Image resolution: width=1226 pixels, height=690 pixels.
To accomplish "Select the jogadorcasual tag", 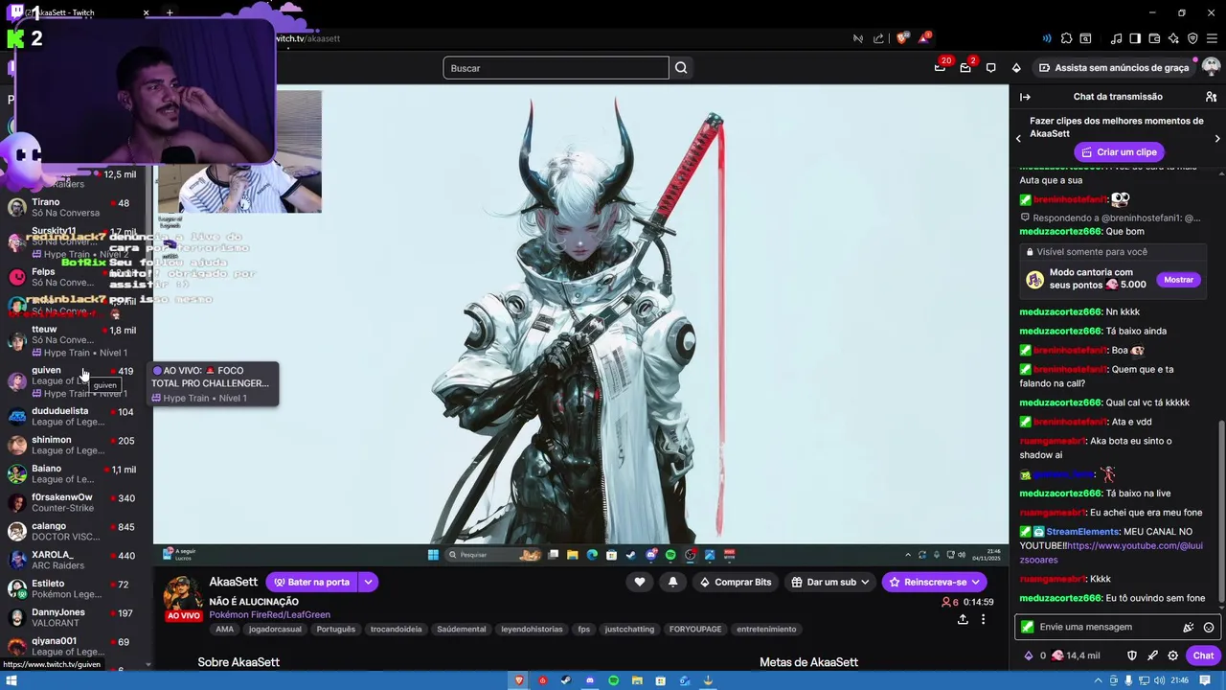I will coord(275,630).
